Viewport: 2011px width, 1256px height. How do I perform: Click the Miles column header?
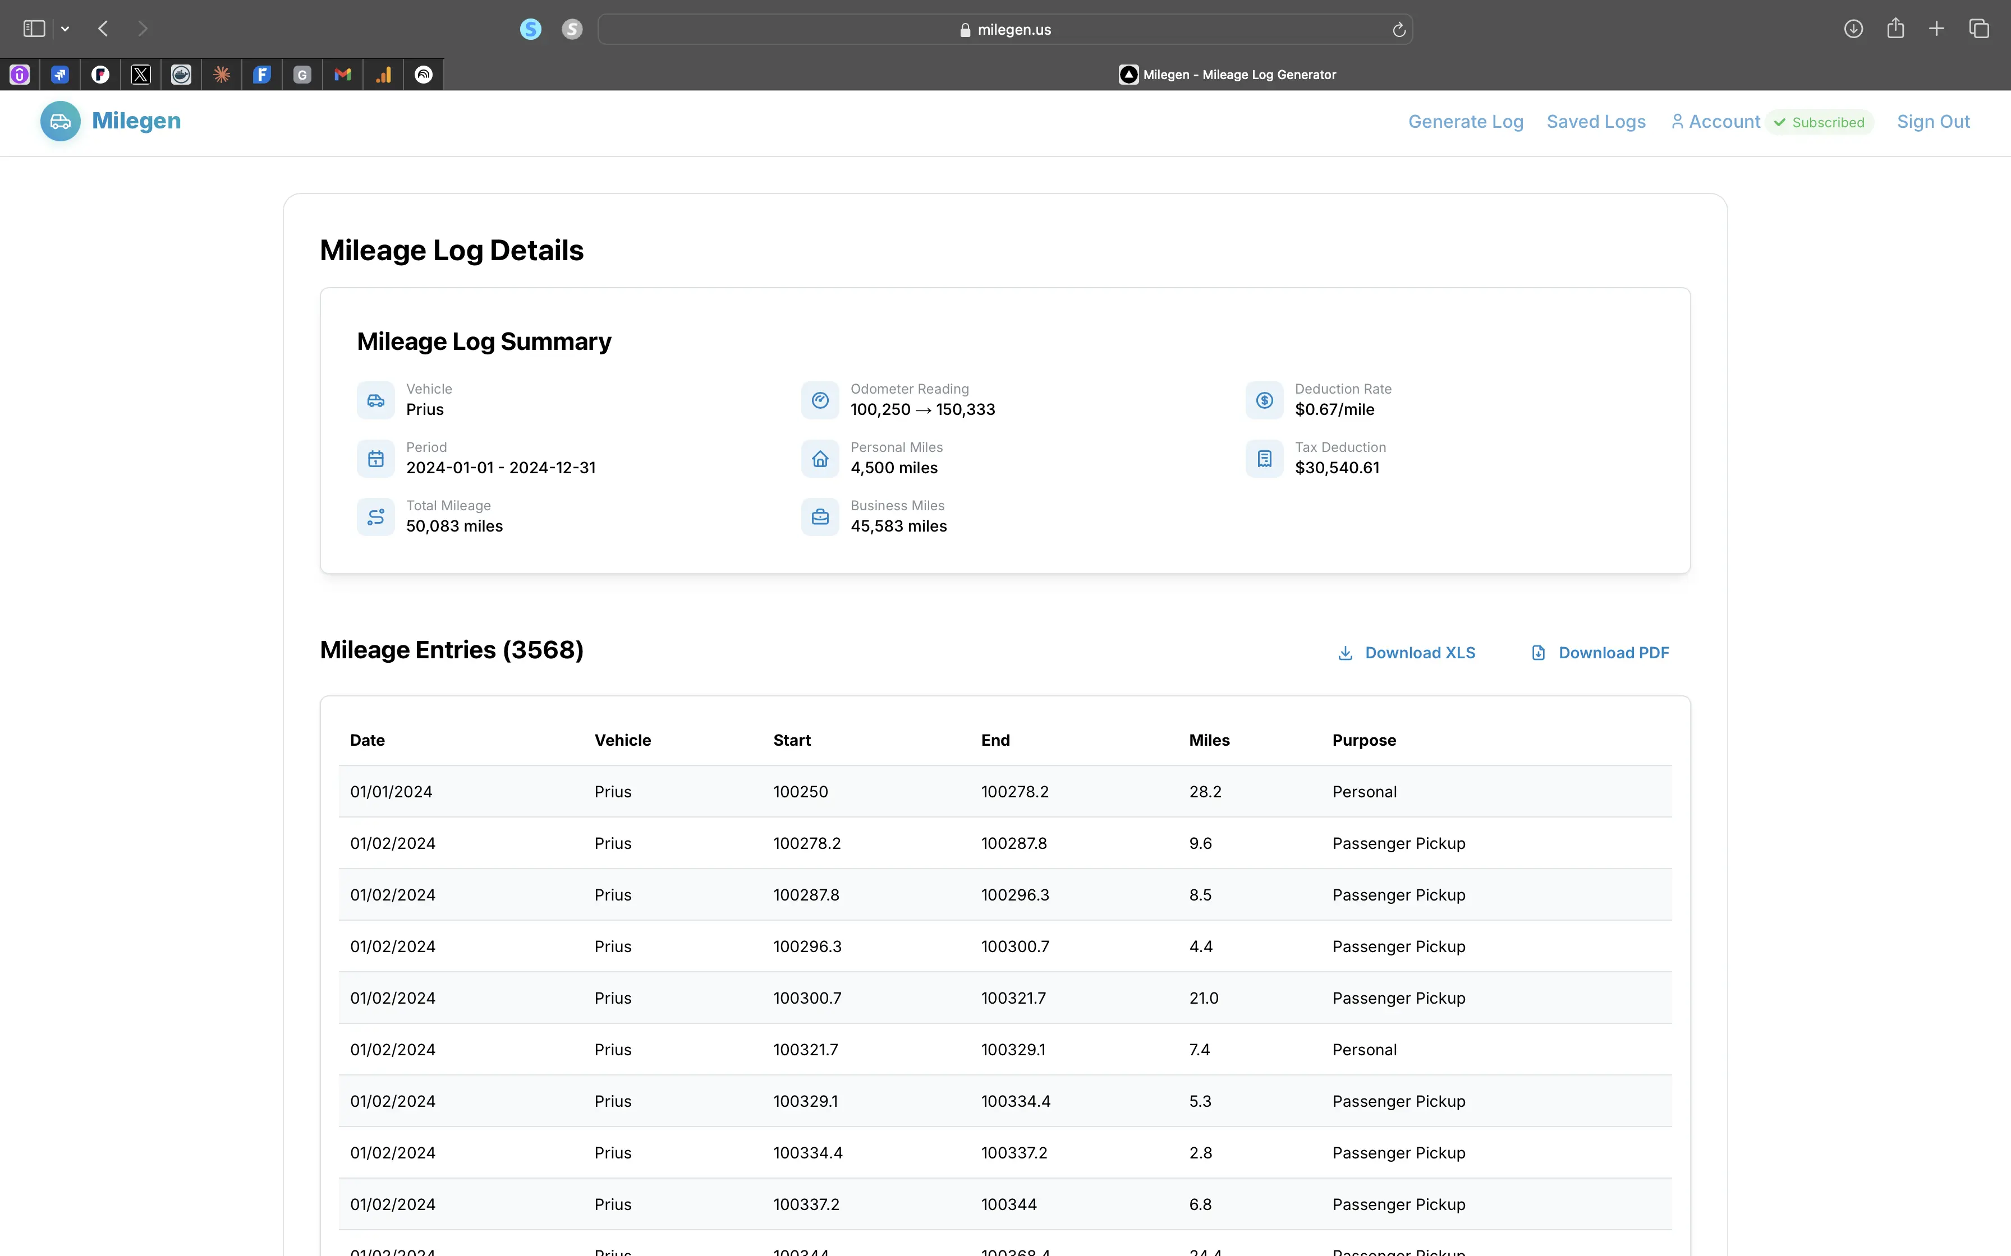[x=1209, y=740]
